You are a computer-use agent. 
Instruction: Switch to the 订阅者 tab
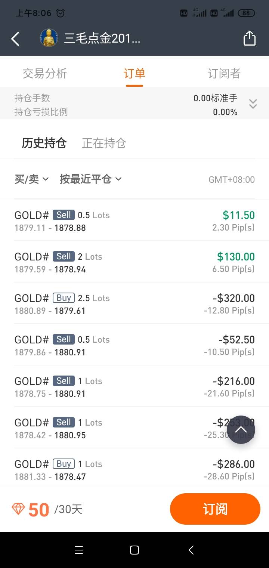(224, 74)
